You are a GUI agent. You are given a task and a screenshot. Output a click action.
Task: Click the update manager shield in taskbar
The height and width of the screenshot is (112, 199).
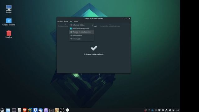point(67,110)
